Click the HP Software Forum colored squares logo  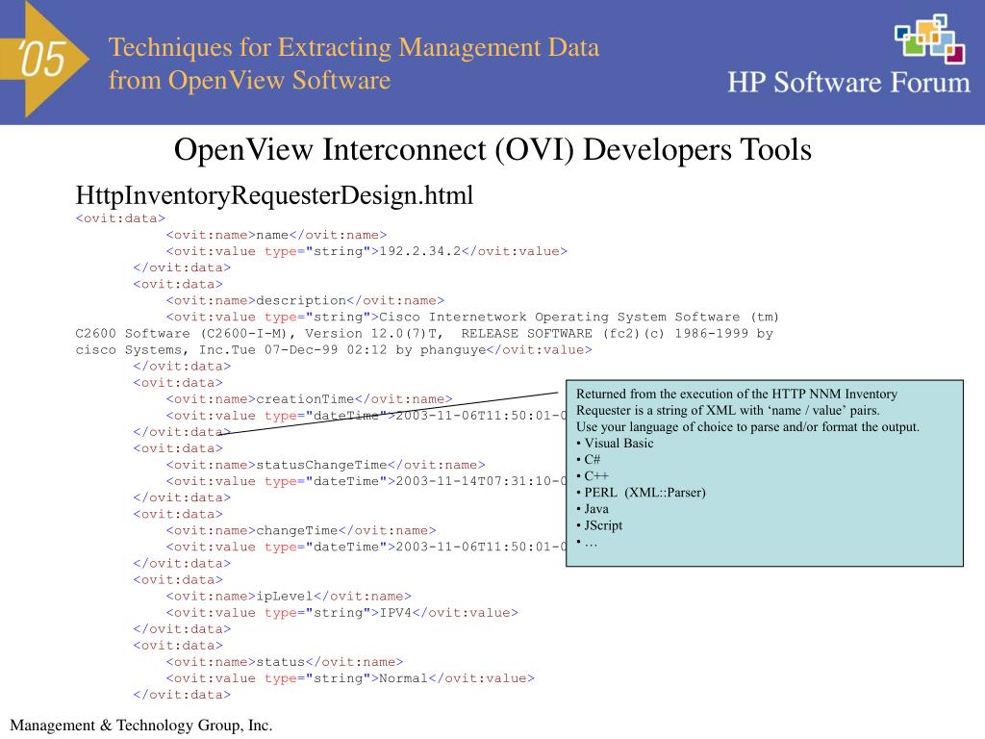[x=930, y=38]
